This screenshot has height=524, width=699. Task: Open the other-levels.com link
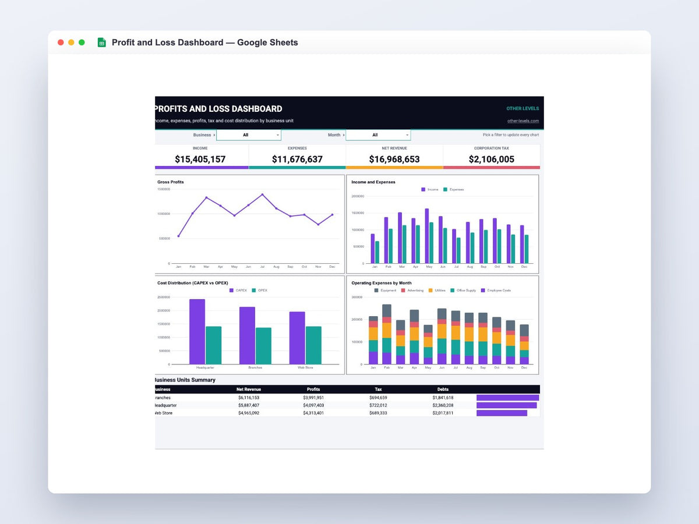[x=523, y=121]
